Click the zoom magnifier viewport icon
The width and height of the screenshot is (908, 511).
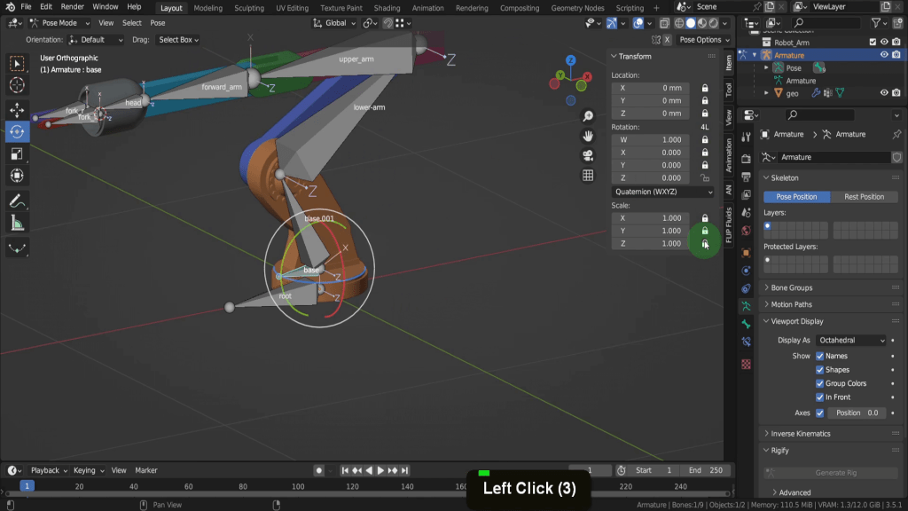588,116
